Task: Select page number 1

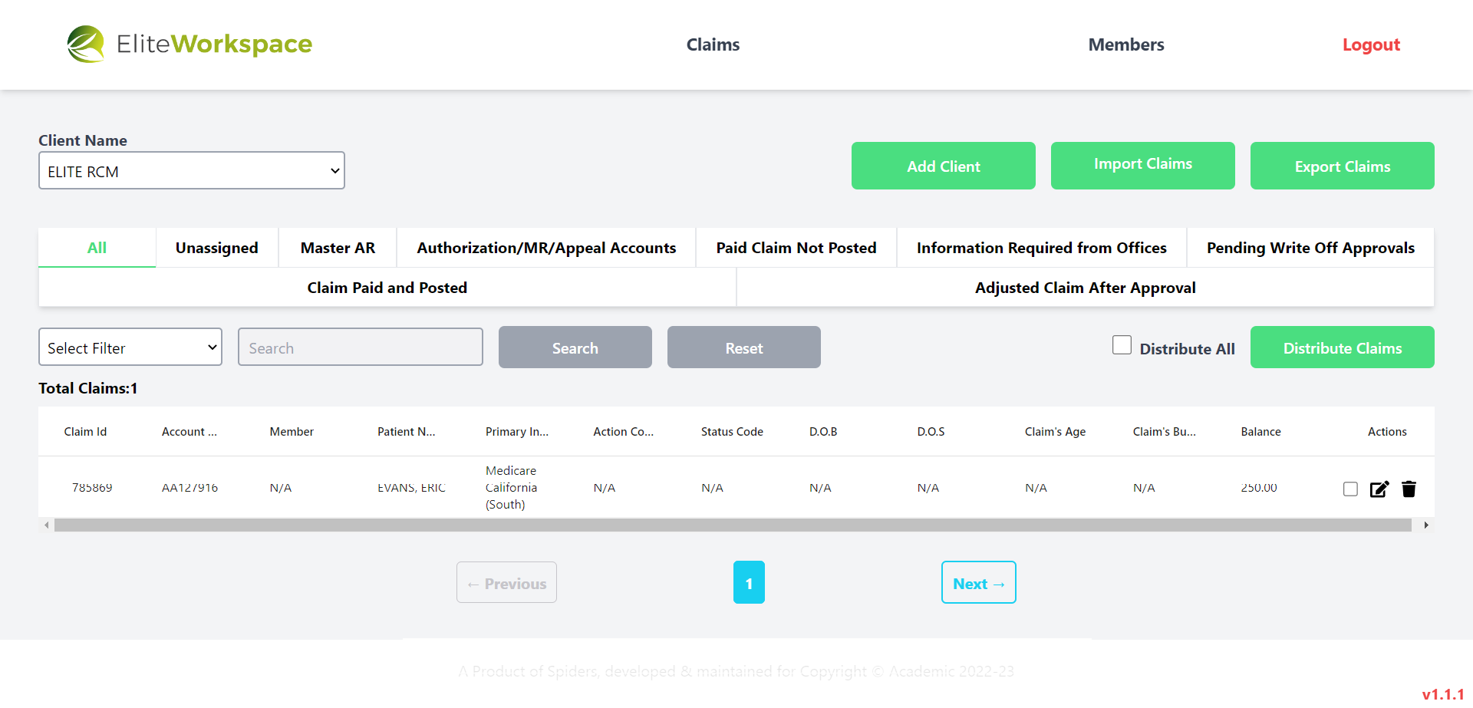Action: 749,583
